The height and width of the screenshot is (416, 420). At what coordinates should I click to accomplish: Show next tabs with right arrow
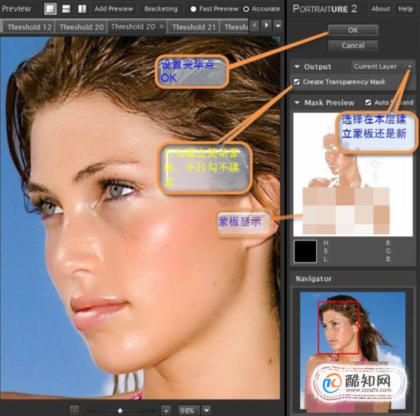266,26
